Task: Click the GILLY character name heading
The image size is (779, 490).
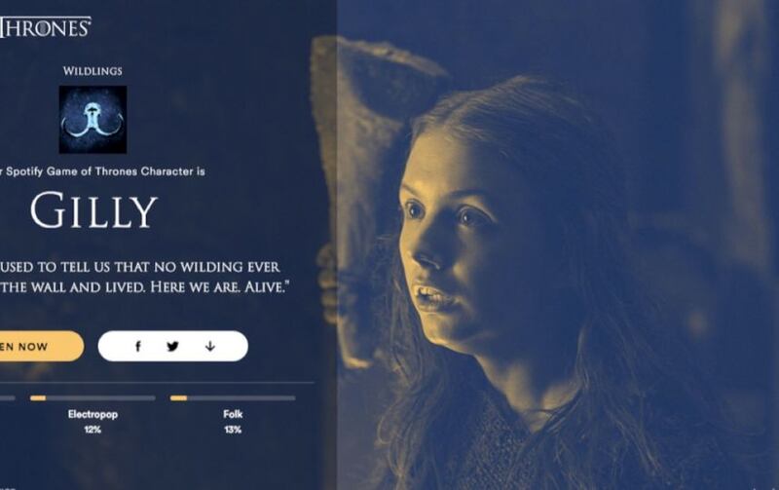Action: coord(93,210)
